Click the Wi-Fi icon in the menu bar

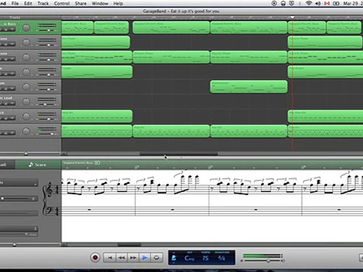pyautogui.click(x=309, y=4)
